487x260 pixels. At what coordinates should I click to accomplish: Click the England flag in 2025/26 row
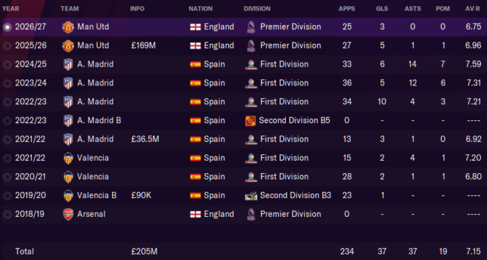pos(195,46)
